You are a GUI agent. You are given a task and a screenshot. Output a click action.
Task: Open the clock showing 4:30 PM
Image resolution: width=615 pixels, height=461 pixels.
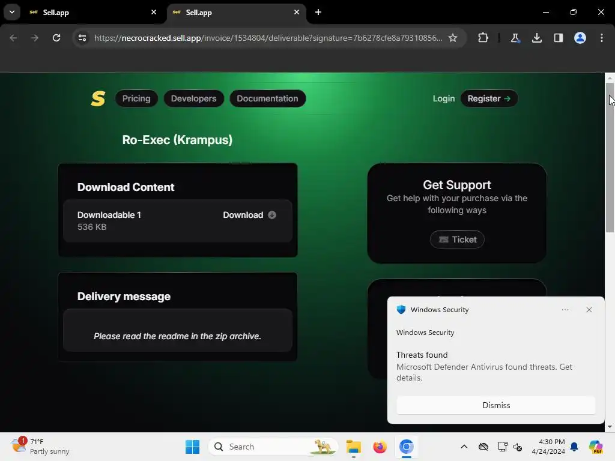(548, 447)
